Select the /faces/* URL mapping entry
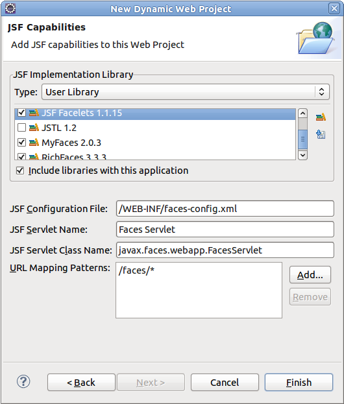 136,270
